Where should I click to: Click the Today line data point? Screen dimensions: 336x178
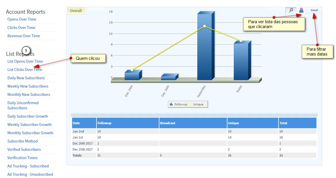(x=241, y=41)
